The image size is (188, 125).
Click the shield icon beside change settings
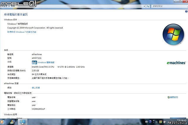[x=169, y=97]
